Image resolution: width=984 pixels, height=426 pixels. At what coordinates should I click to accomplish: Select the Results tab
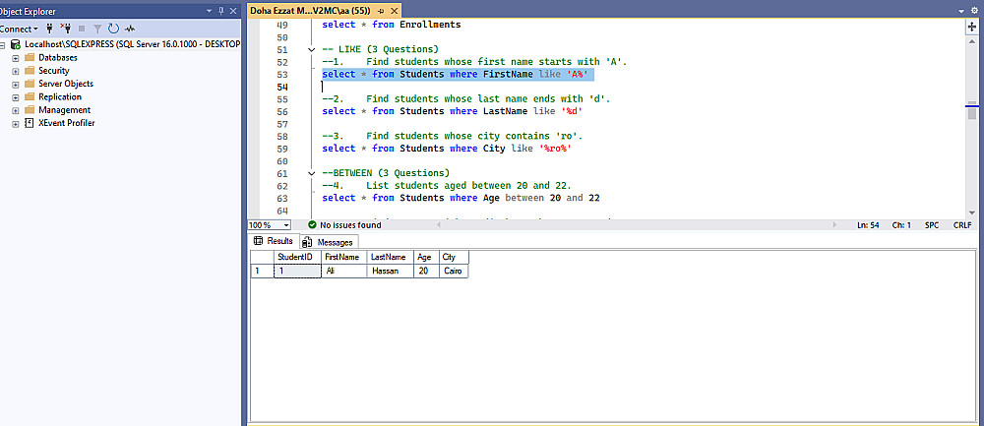(x=274, y=241)
